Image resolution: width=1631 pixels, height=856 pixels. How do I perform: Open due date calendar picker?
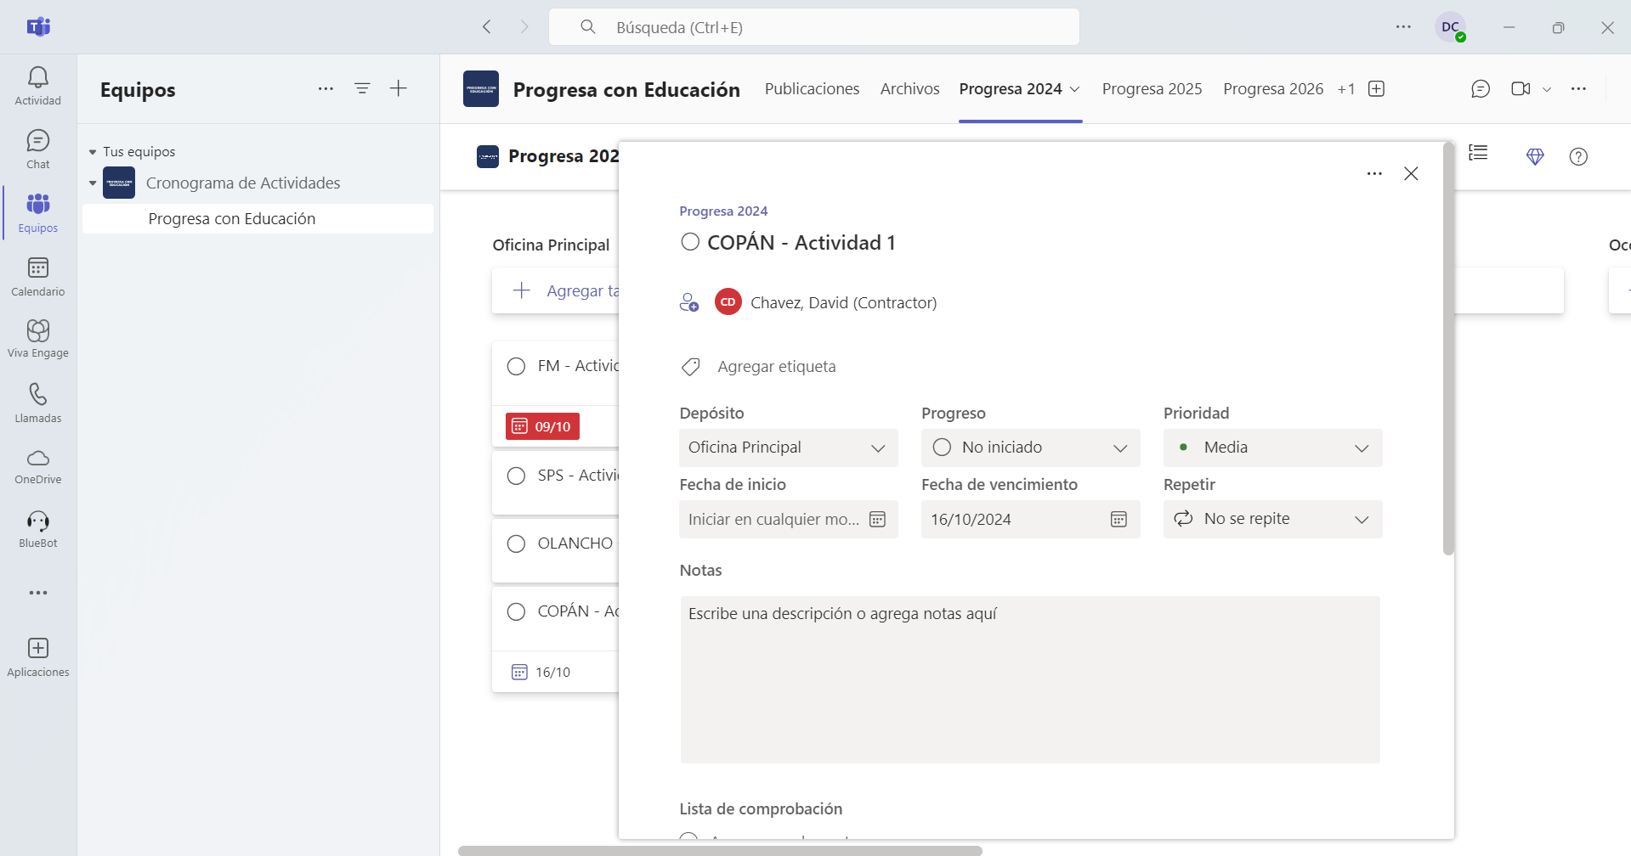click(x=1119, y=519)
